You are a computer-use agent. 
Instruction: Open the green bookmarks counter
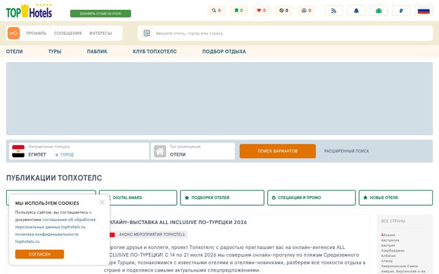coord(239,10)
